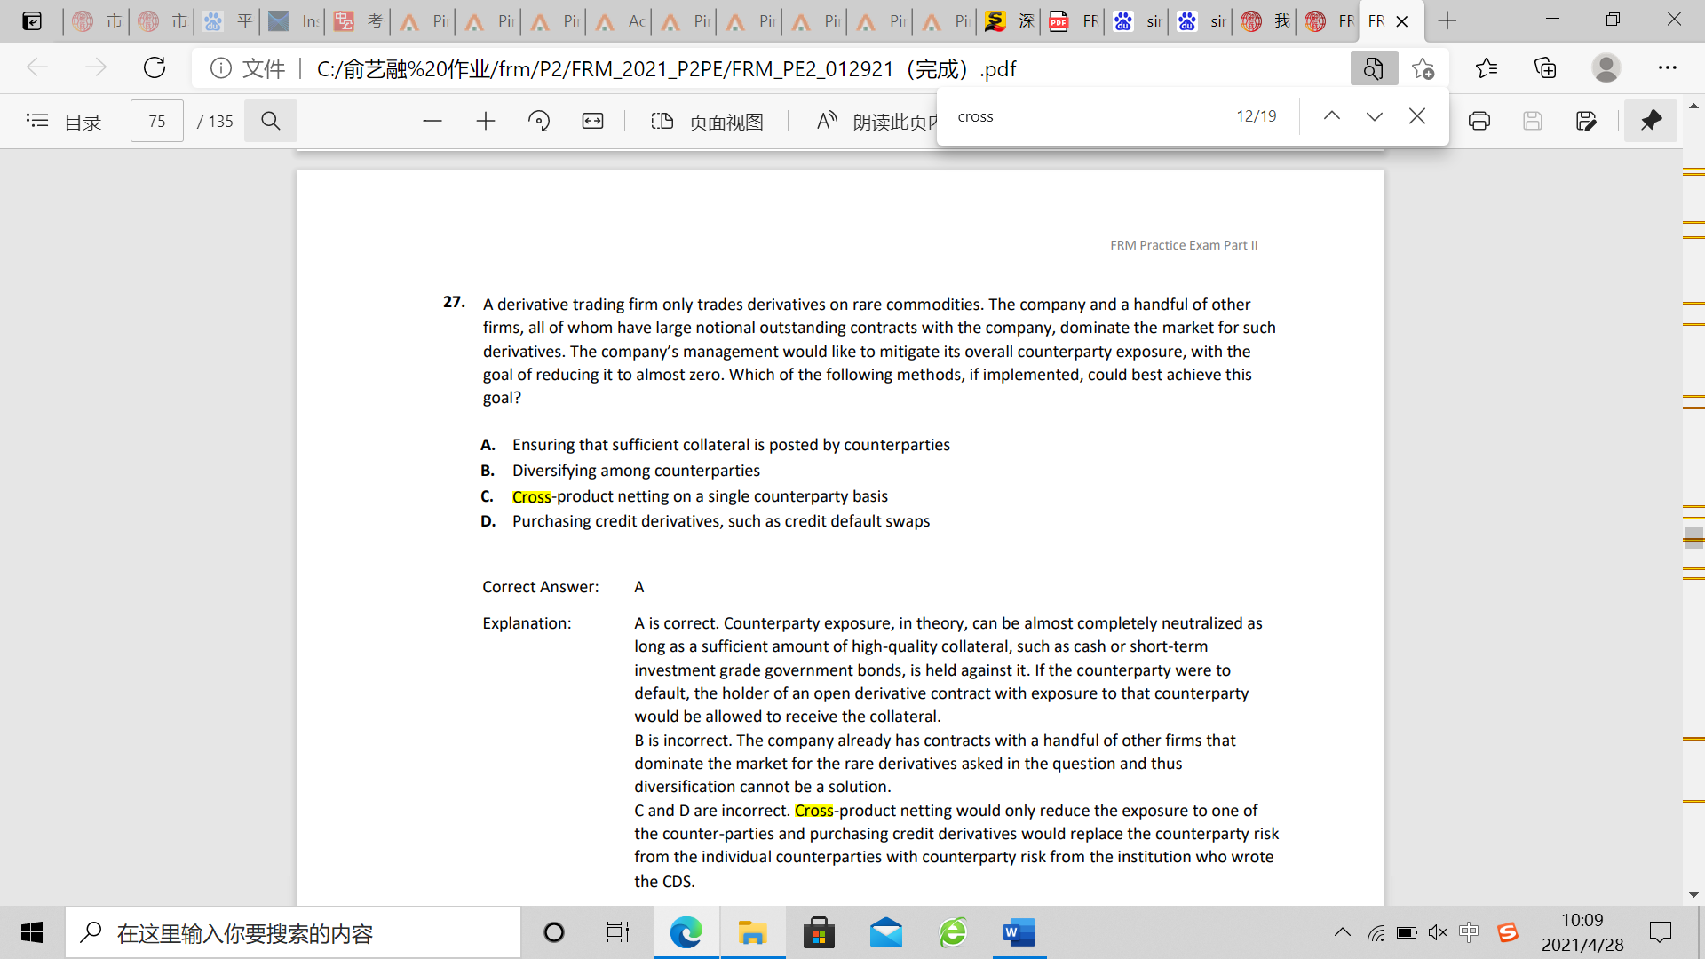Print the PDF document
This screenshot has height=959, width=1705.
[x=1479, y=121]
